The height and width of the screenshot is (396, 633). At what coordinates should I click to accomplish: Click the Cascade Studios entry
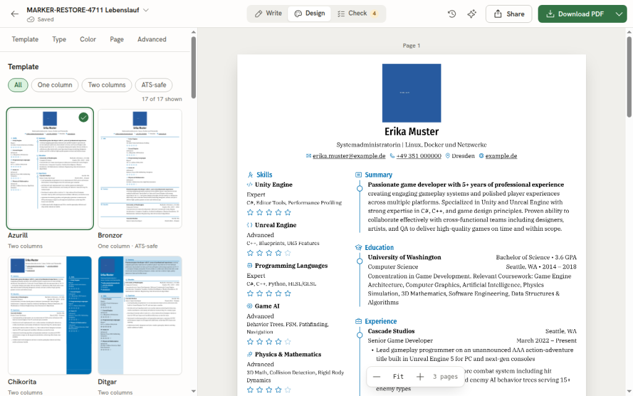[391, 331]
